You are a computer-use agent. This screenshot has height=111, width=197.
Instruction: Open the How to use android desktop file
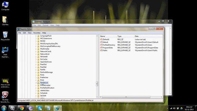[x=5, y=83]
